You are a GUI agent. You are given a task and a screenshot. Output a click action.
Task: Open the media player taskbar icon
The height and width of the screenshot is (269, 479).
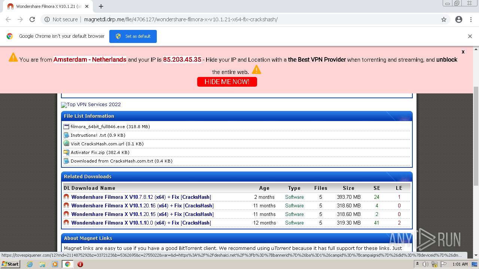coord(55,264)
